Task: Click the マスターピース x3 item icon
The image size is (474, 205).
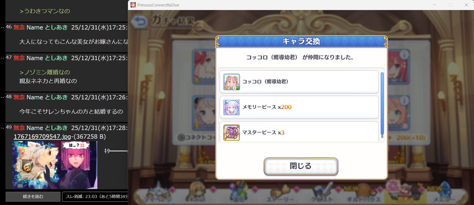Action: click(x=232, y=133)
